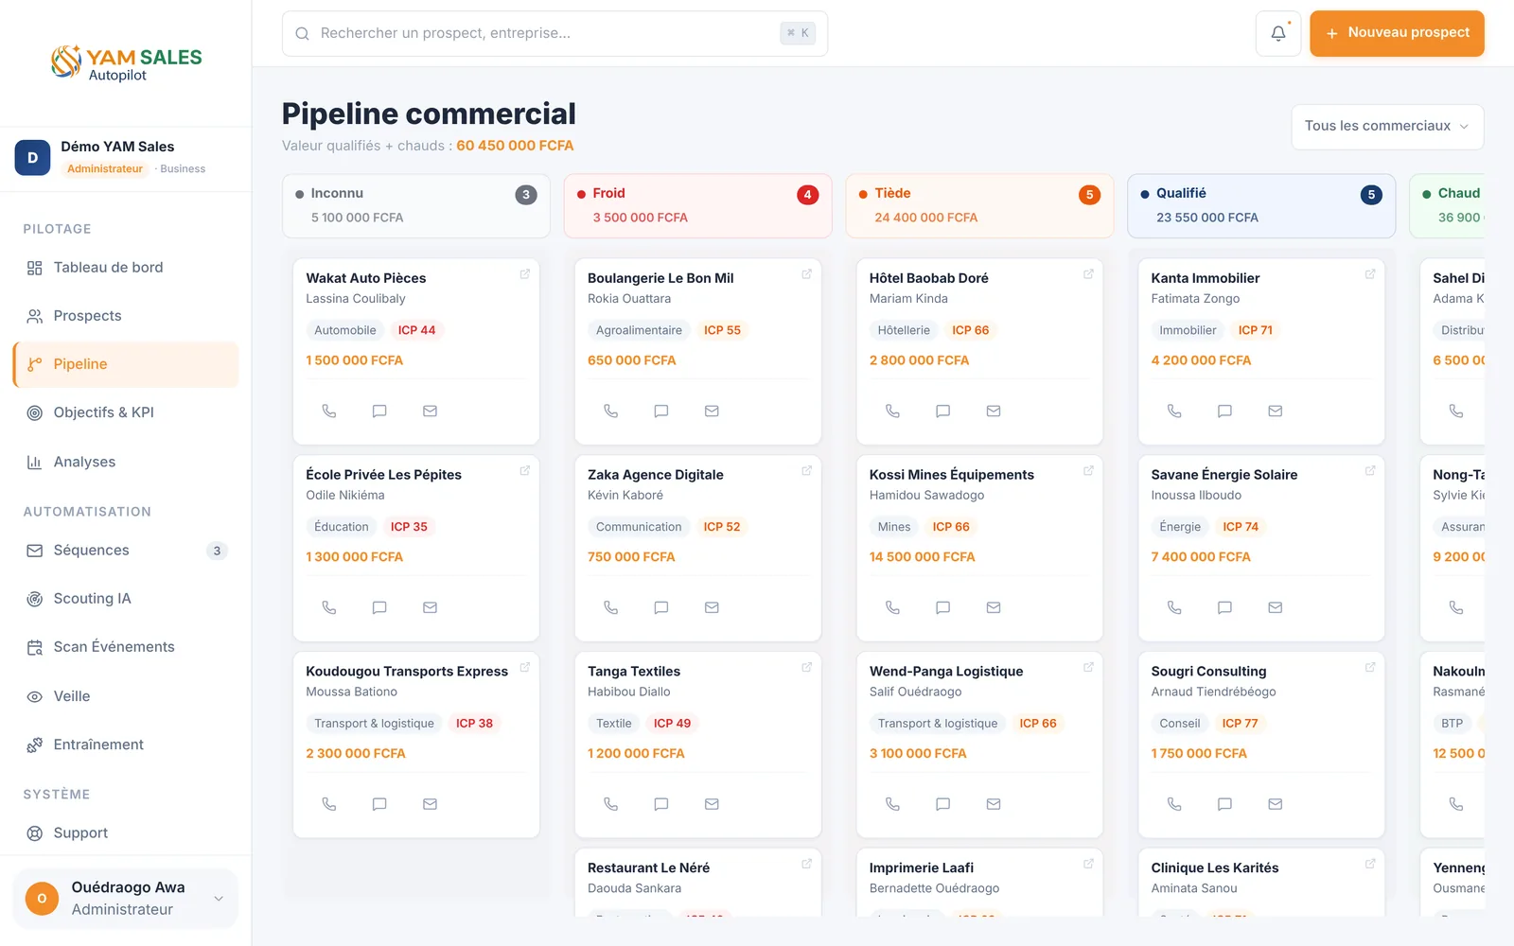Navigate to Analyses
Viewport: 1514px width, 946px height.
pyautogui.click(x=126, y=462)
